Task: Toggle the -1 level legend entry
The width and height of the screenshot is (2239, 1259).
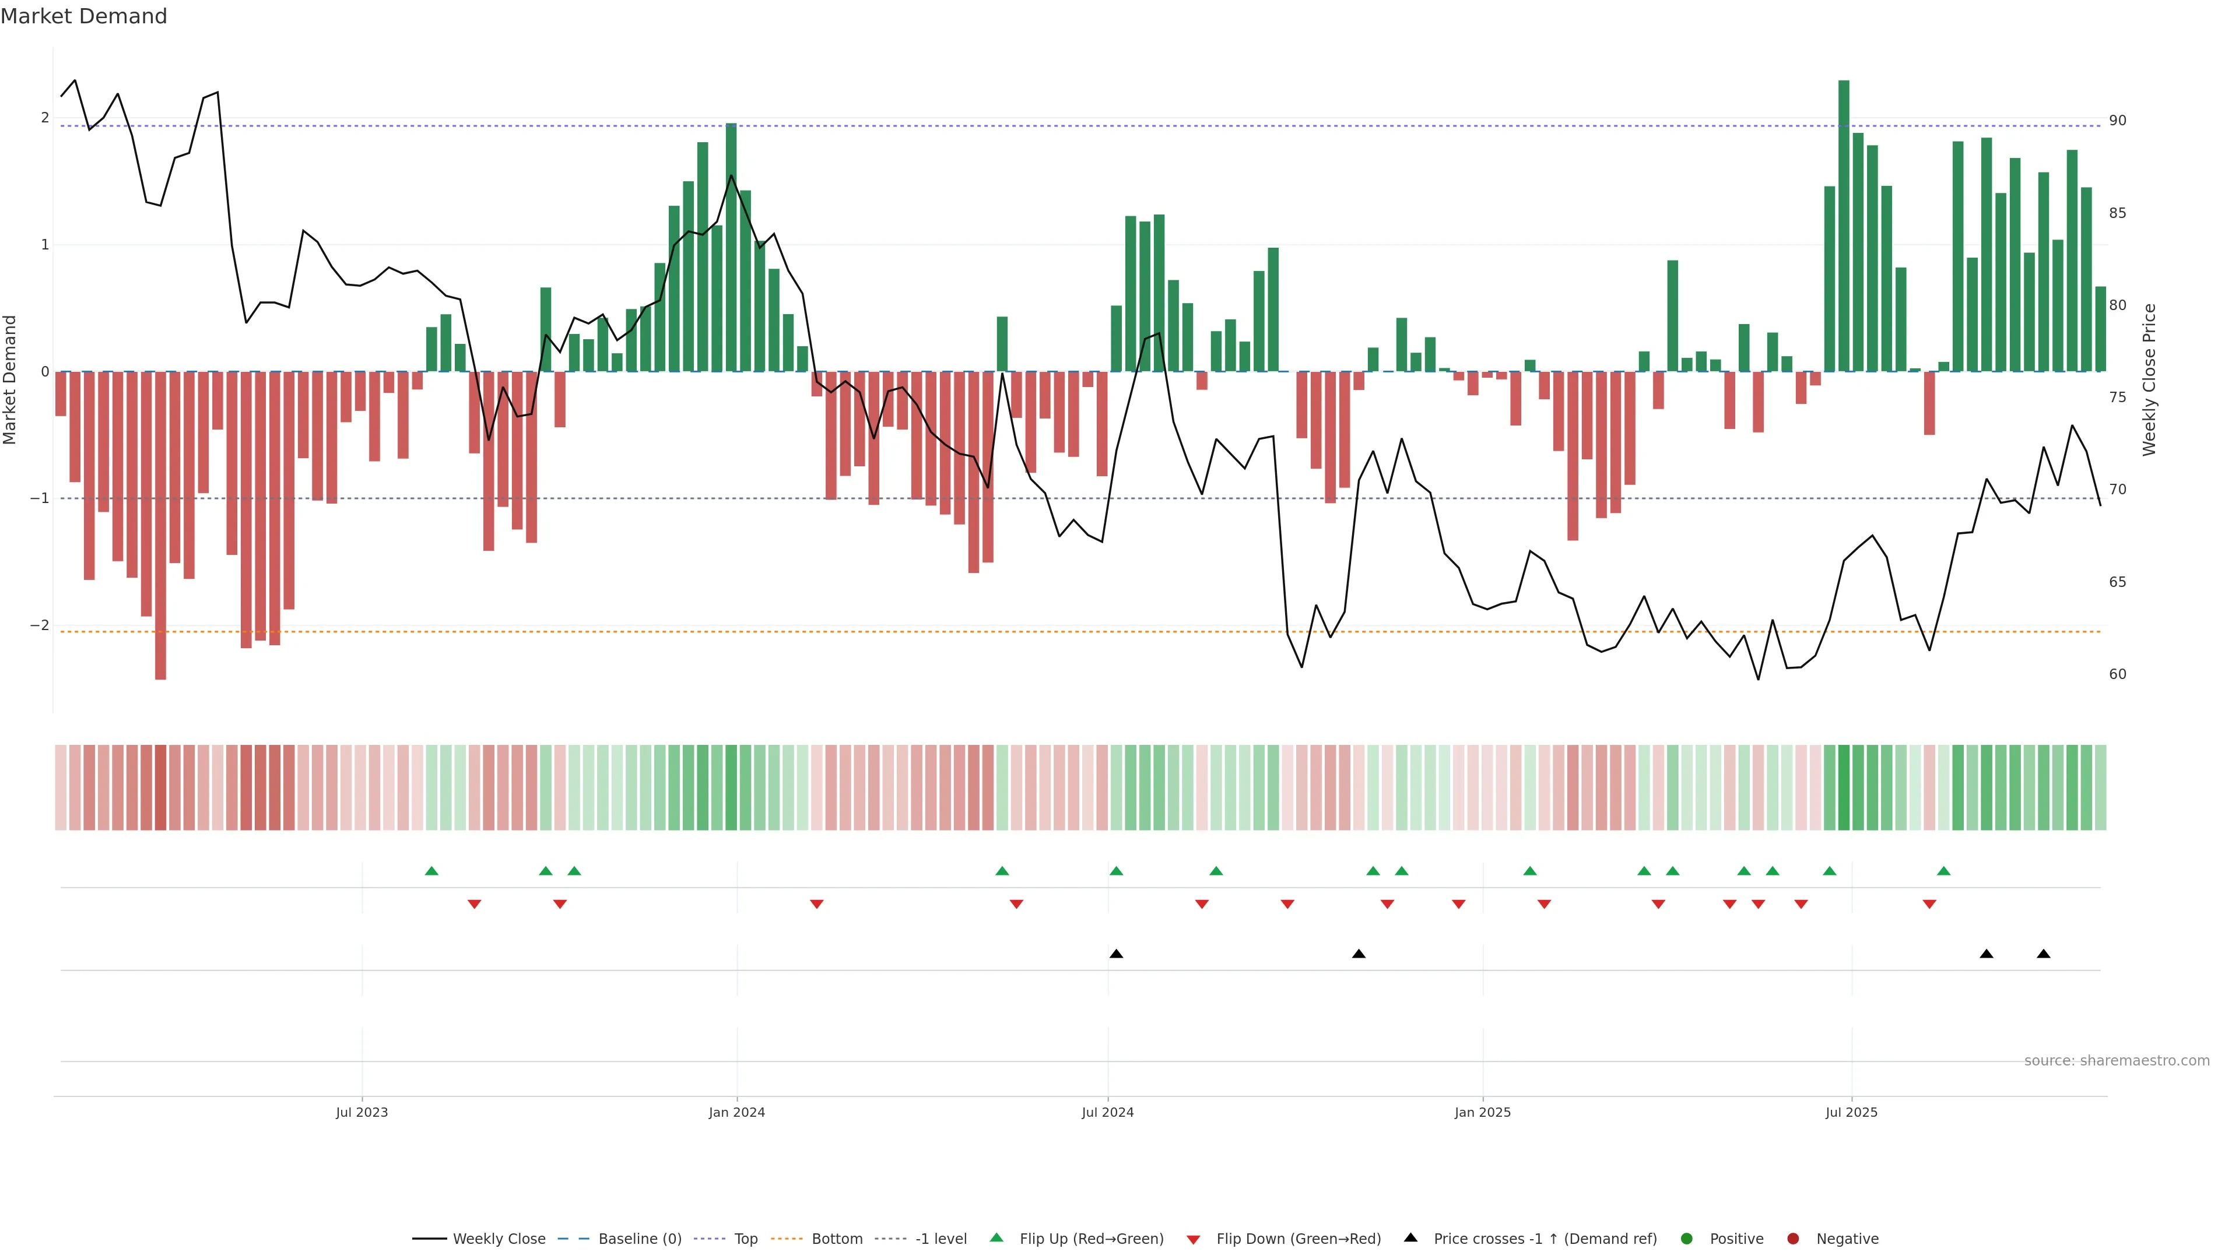Action: (x=940, y=1238)
